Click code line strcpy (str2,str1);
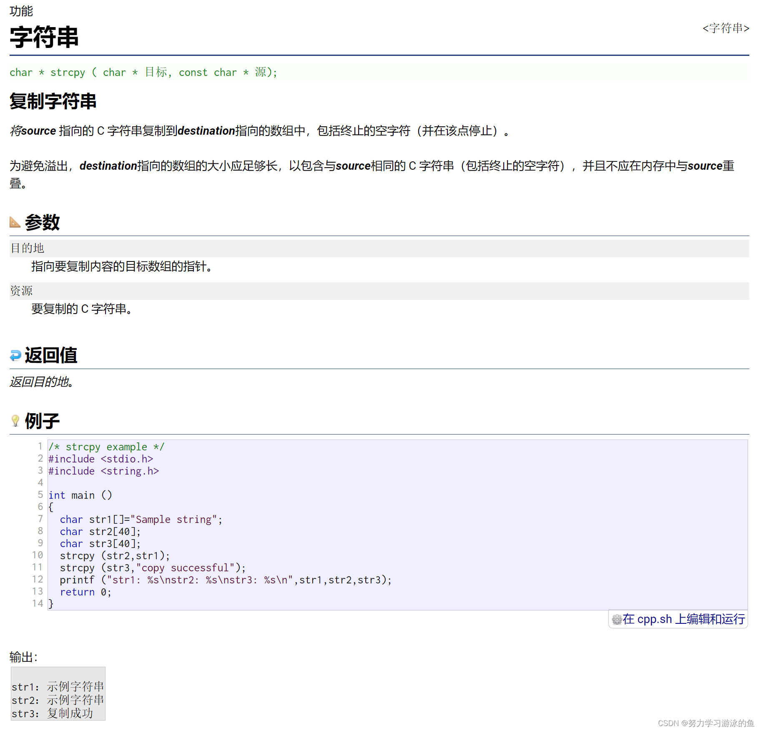 pos(115,555)
